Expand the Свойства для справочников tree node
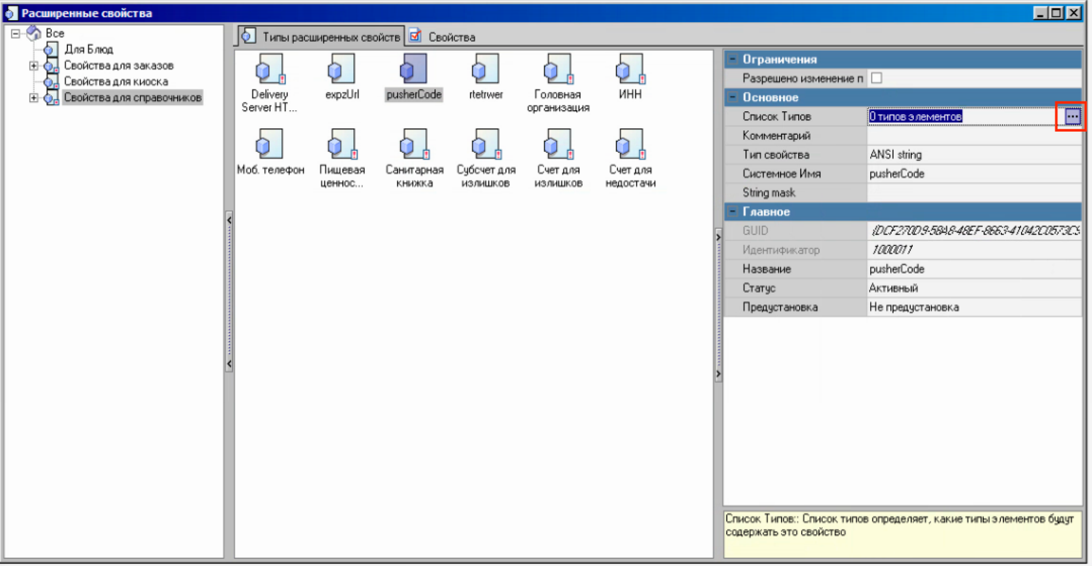The image size is (1092, 566). coord(34,98)
